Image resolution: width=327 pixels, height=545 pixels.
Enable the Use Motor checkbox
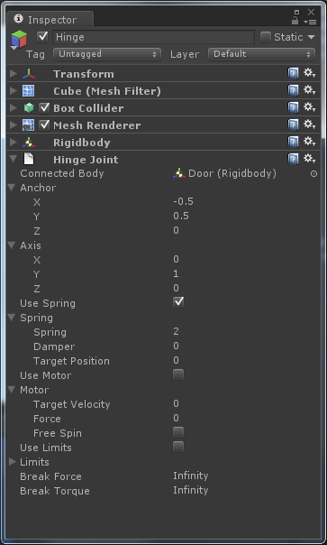pyautogui.click(x=178, y=374)
